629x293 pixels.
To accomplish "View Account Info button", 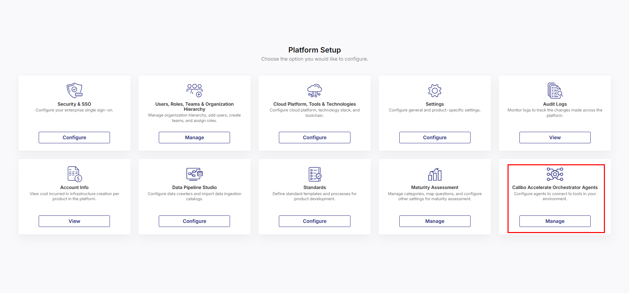I will tap(74, 221).
